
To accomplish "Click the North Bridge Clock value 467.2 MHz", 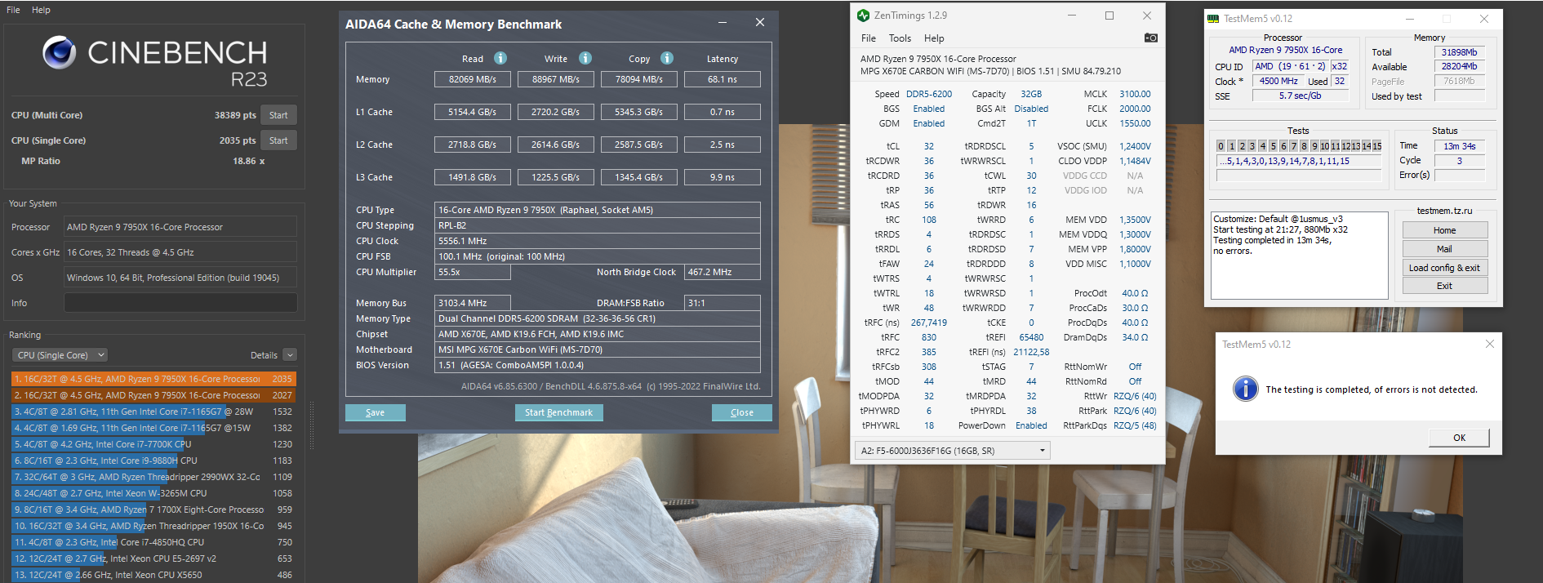I will tap(723, 272).
